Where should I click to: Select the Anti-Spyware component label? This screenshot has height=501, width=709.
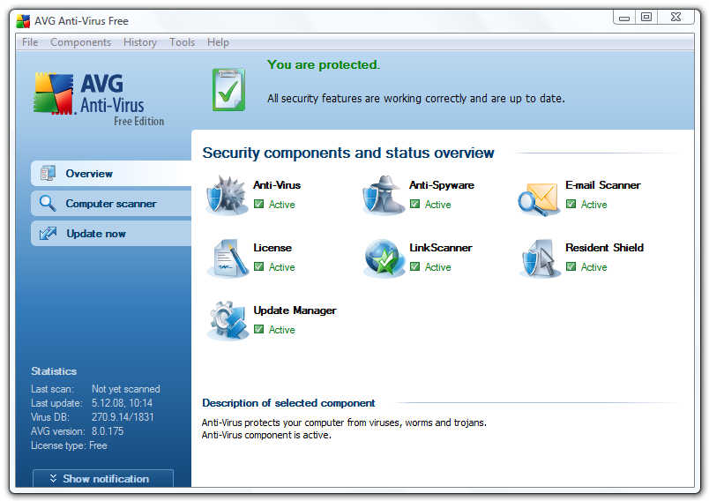coord(442,185)
